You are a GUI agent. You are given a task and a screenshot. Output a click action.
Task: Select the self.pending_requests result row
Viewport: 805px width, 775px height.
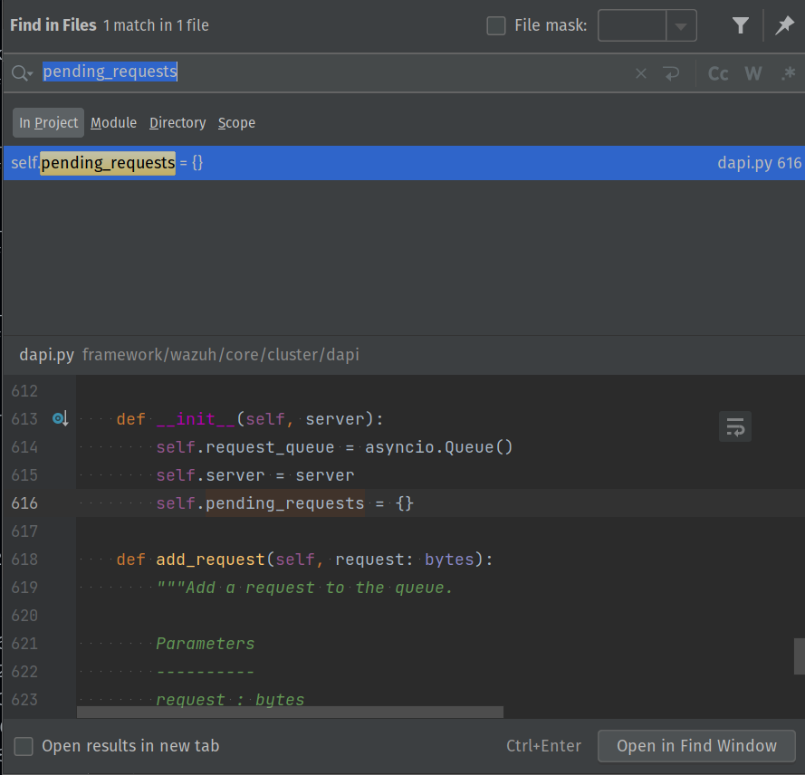point(404,163)
